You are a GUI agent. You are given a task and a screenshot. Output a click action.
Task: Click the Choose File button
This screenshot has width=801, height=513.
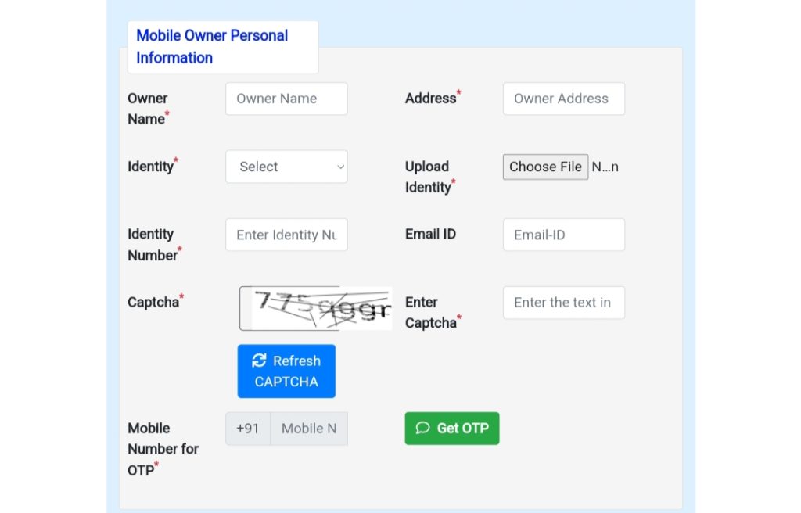(x=545, y=167)
